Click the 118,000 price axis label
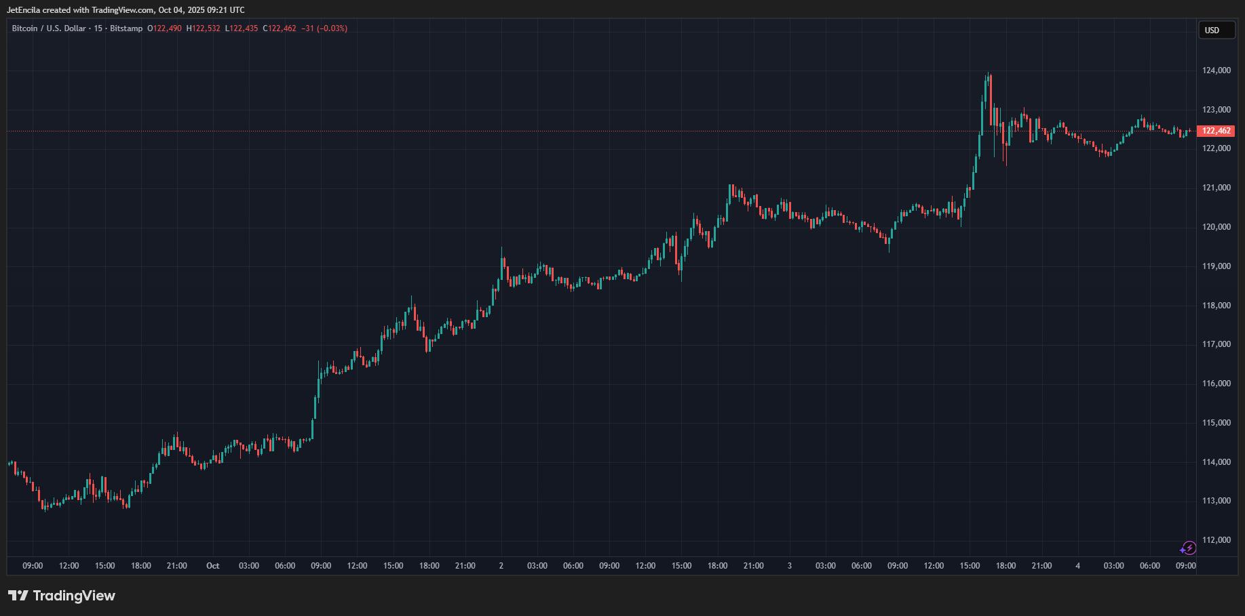1245x616 pixels. [1216, 306]
